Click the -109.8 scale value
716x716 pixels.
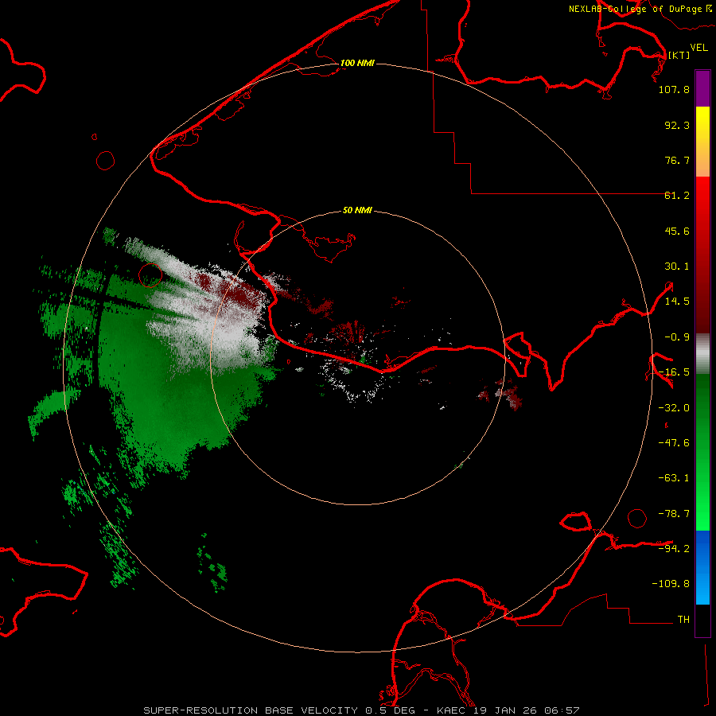click(671, 584)
